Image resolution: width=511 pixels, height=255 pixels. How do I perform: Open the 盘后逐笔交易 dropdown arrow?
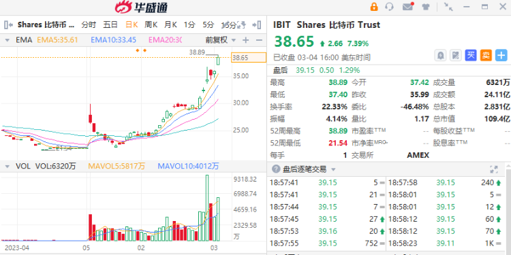pos(333,169)
